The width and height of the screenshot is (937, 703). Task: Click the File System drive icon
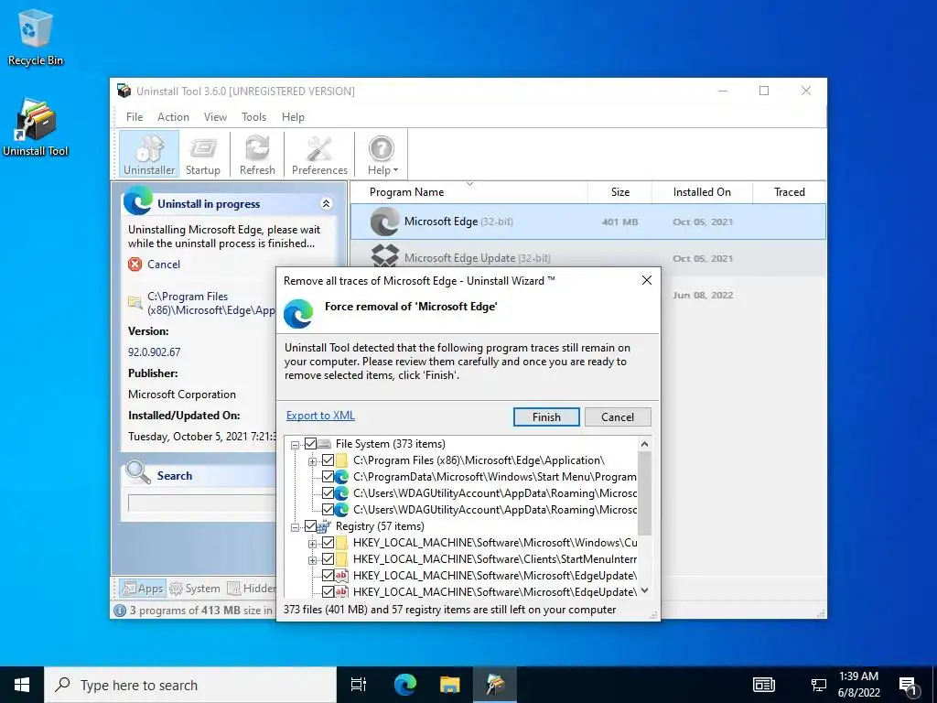point(324,444)
